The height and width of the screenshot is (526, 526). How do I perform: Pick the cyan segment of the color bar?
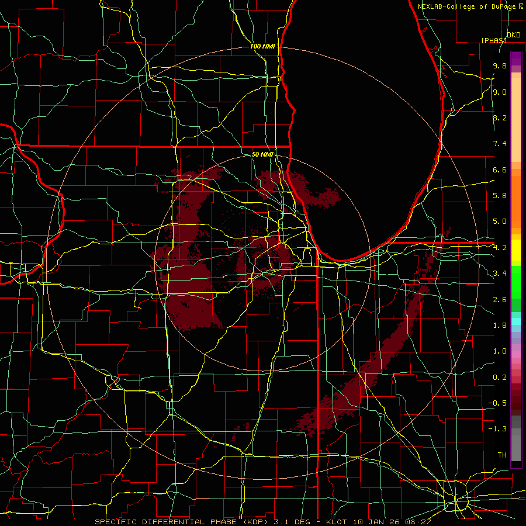coord(516,321)
